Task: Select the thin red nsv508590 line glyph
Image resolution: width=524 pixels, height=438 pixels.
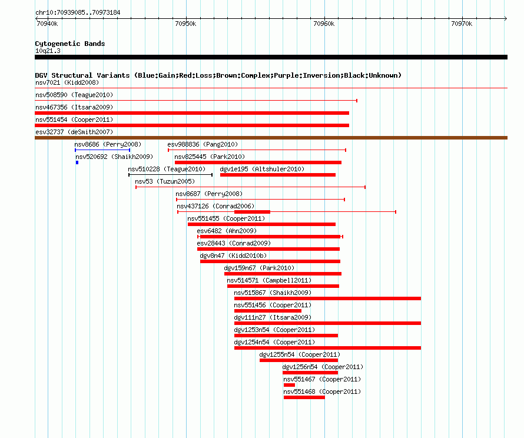Action: pyautogui.click(x=196, y=101)
